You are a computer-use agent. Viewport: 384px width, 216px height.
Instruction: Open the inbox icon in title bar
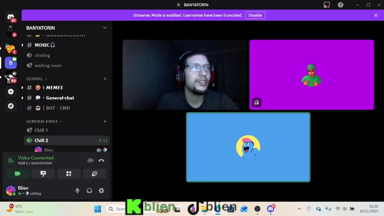coord(327,5)
